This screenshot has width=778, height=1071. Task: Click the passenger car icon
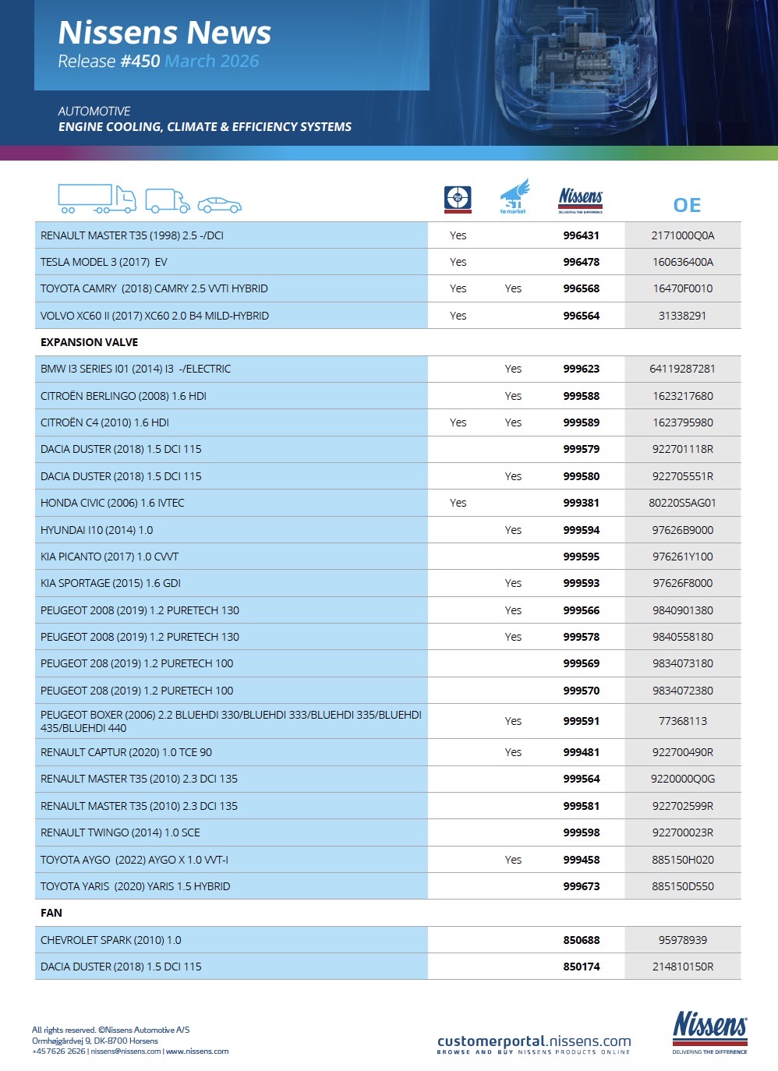tap(219, 205)
